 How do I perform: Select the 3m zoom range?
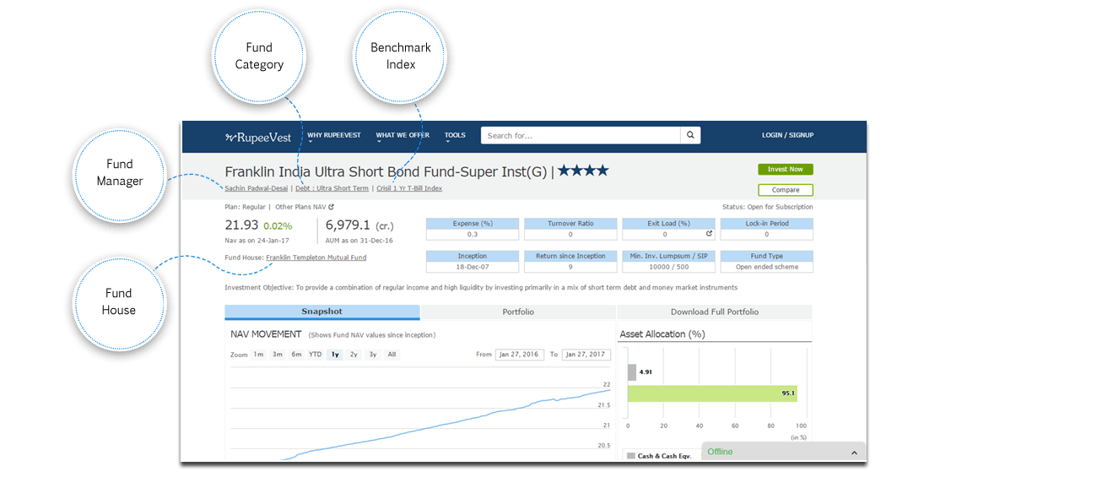click(x=277, y=355)
